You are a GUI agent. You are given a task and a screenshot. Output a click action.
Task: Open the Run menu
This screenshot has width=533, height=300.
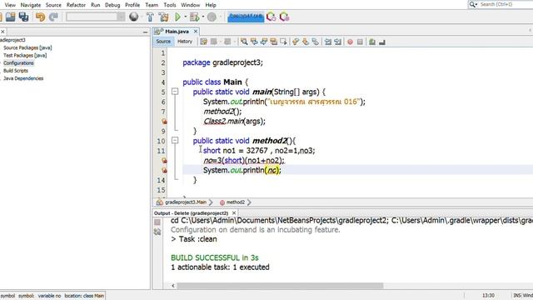[96, 5]
